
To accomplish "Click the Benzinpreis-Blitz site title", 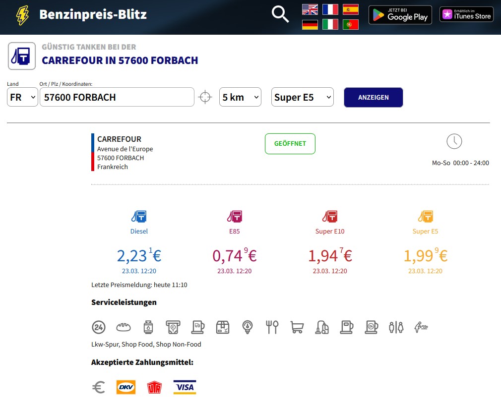I will click(93, 14).
